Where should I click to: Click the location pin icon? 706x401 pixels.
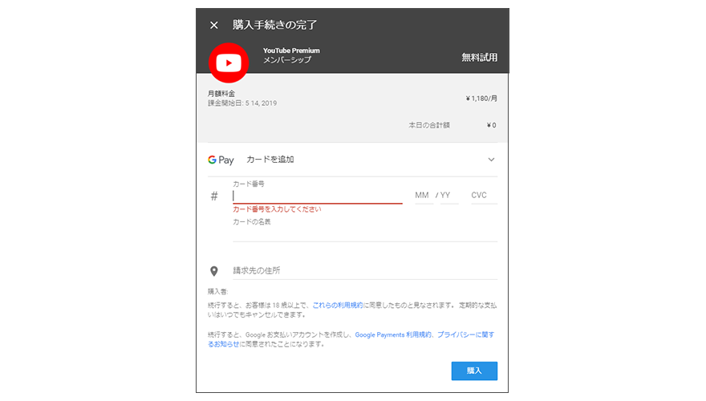pos(214,271)
